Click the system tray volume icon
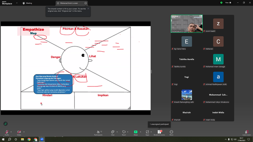The image size is (253, 142). 235,139
